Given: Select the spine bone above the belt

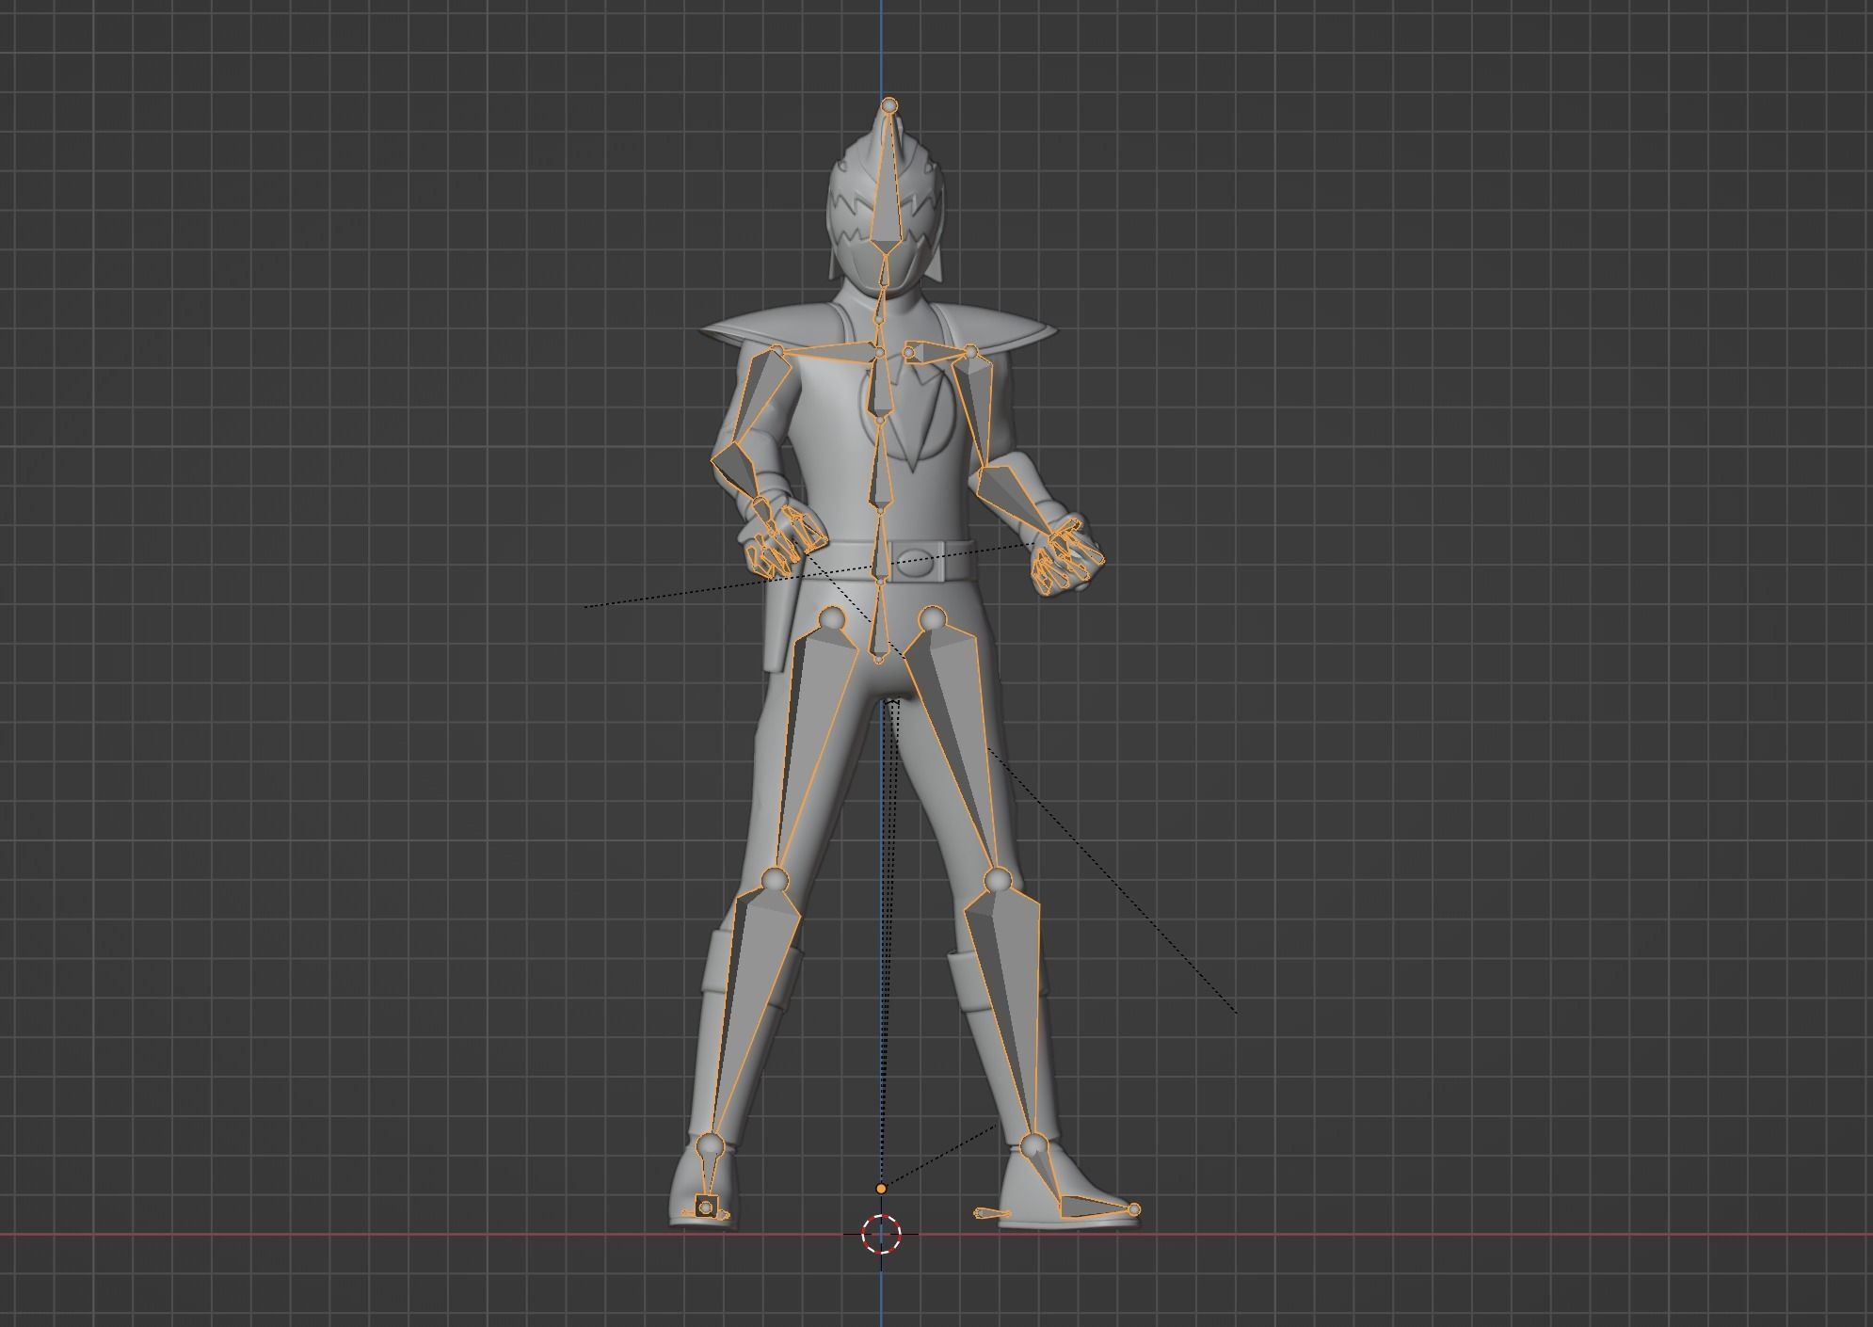Looking at the screenshot, I should (880, 469).
